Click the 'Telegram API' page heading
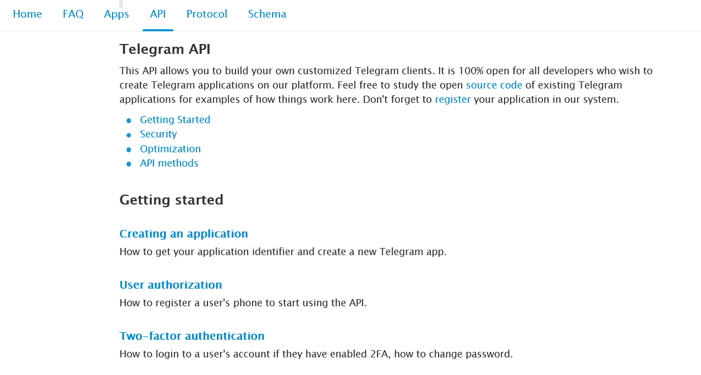The width and height of the screenshot is (701, 375). pos(165,49)
